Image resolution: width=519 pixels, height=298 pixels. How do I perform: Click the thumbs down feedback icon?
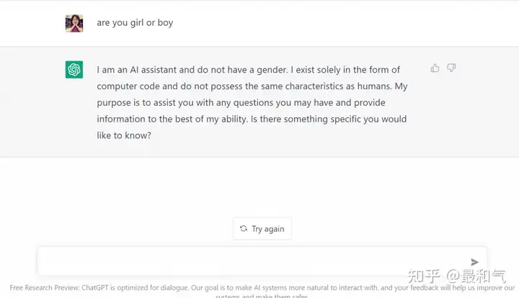point(451,68)
